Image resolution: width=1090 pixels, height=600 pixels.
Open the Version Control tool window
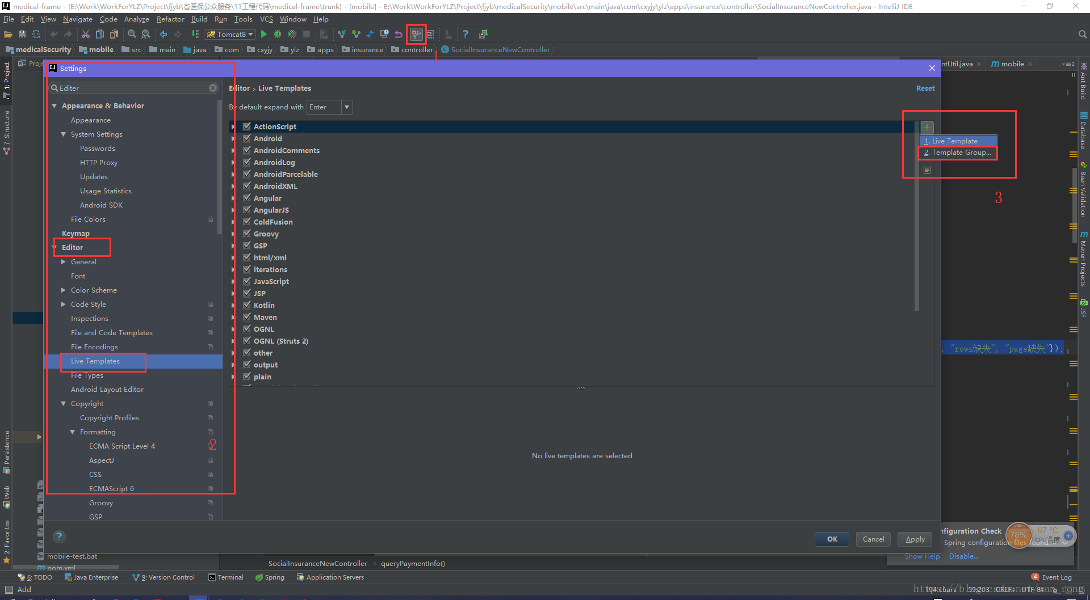coord(163,577)
